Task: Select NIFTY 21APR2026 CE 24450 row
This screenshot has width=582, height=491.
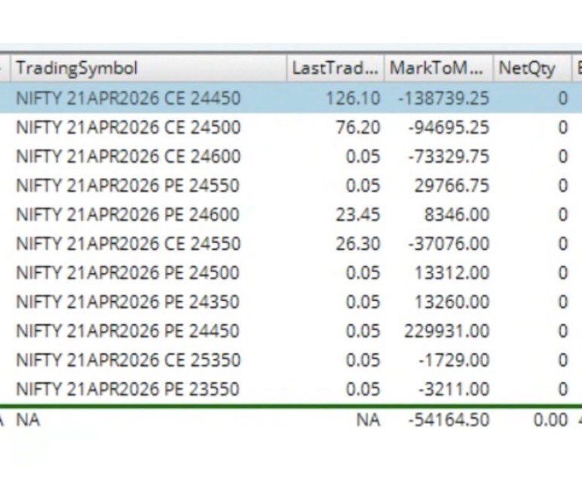Action: pos(291,98)
